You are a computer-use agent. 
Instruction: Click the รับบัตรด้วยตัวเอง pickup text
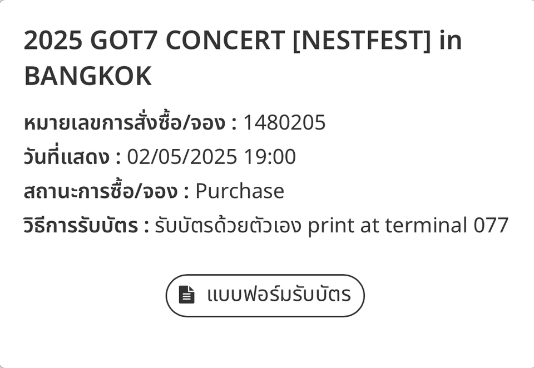click(x=228, y=226)
